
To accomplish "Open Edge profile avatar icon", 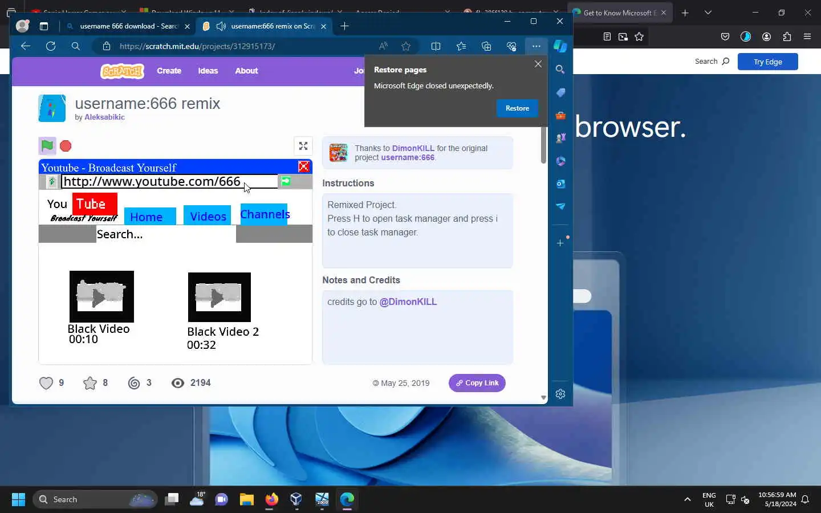I will (x=22, y=26).
